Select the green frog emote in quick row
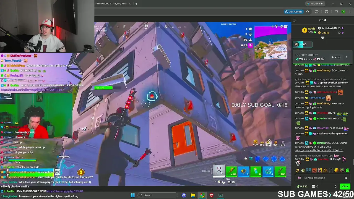The image size is (354, 199). pyautogui.click(x=303, y=170)
